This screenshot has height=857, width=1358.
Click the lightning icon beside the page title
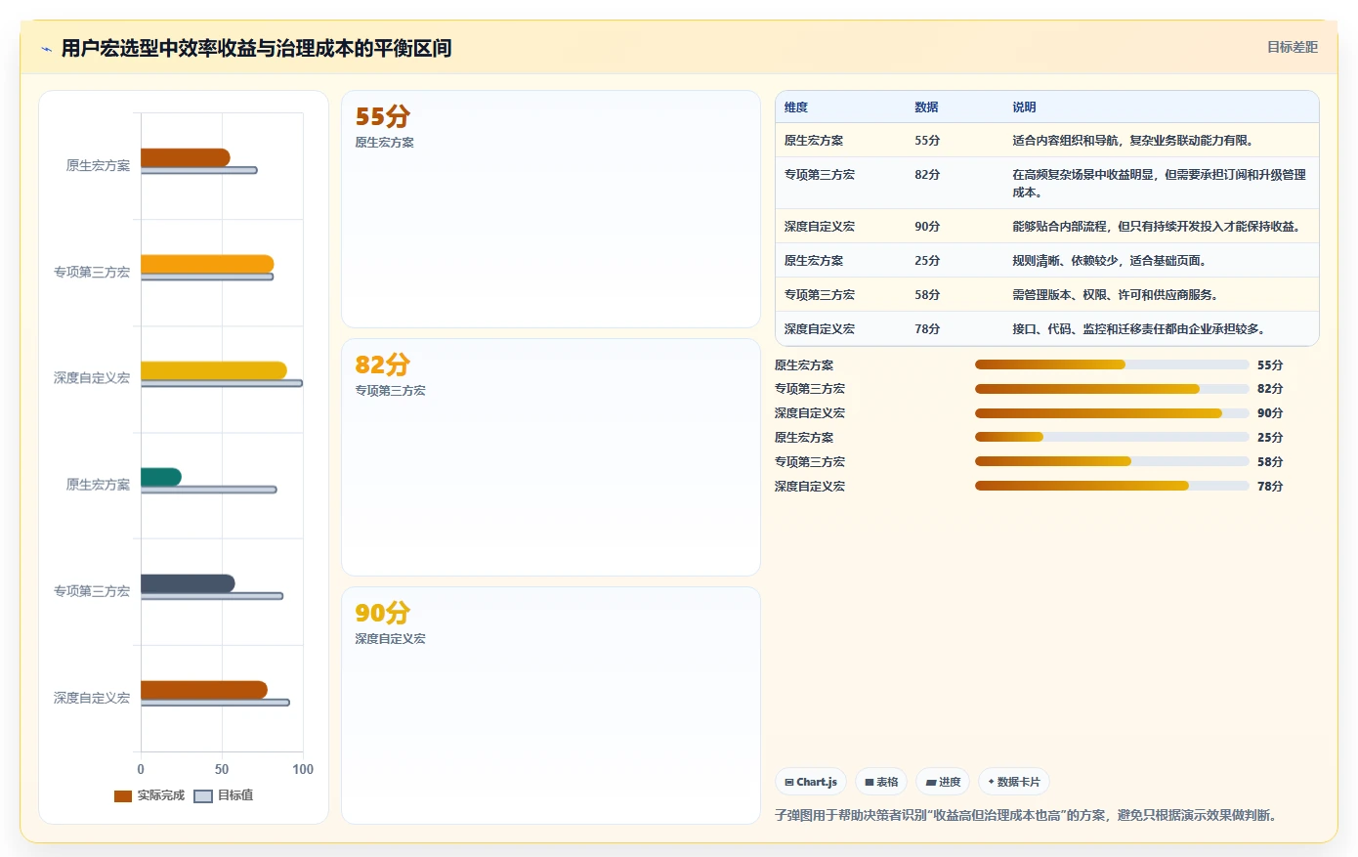pyautogui.click(x=46, y=48)
